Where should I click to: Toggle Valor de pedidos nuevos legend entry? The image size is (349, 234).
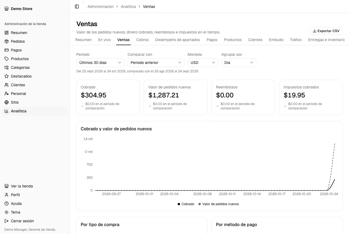(219, 204)
